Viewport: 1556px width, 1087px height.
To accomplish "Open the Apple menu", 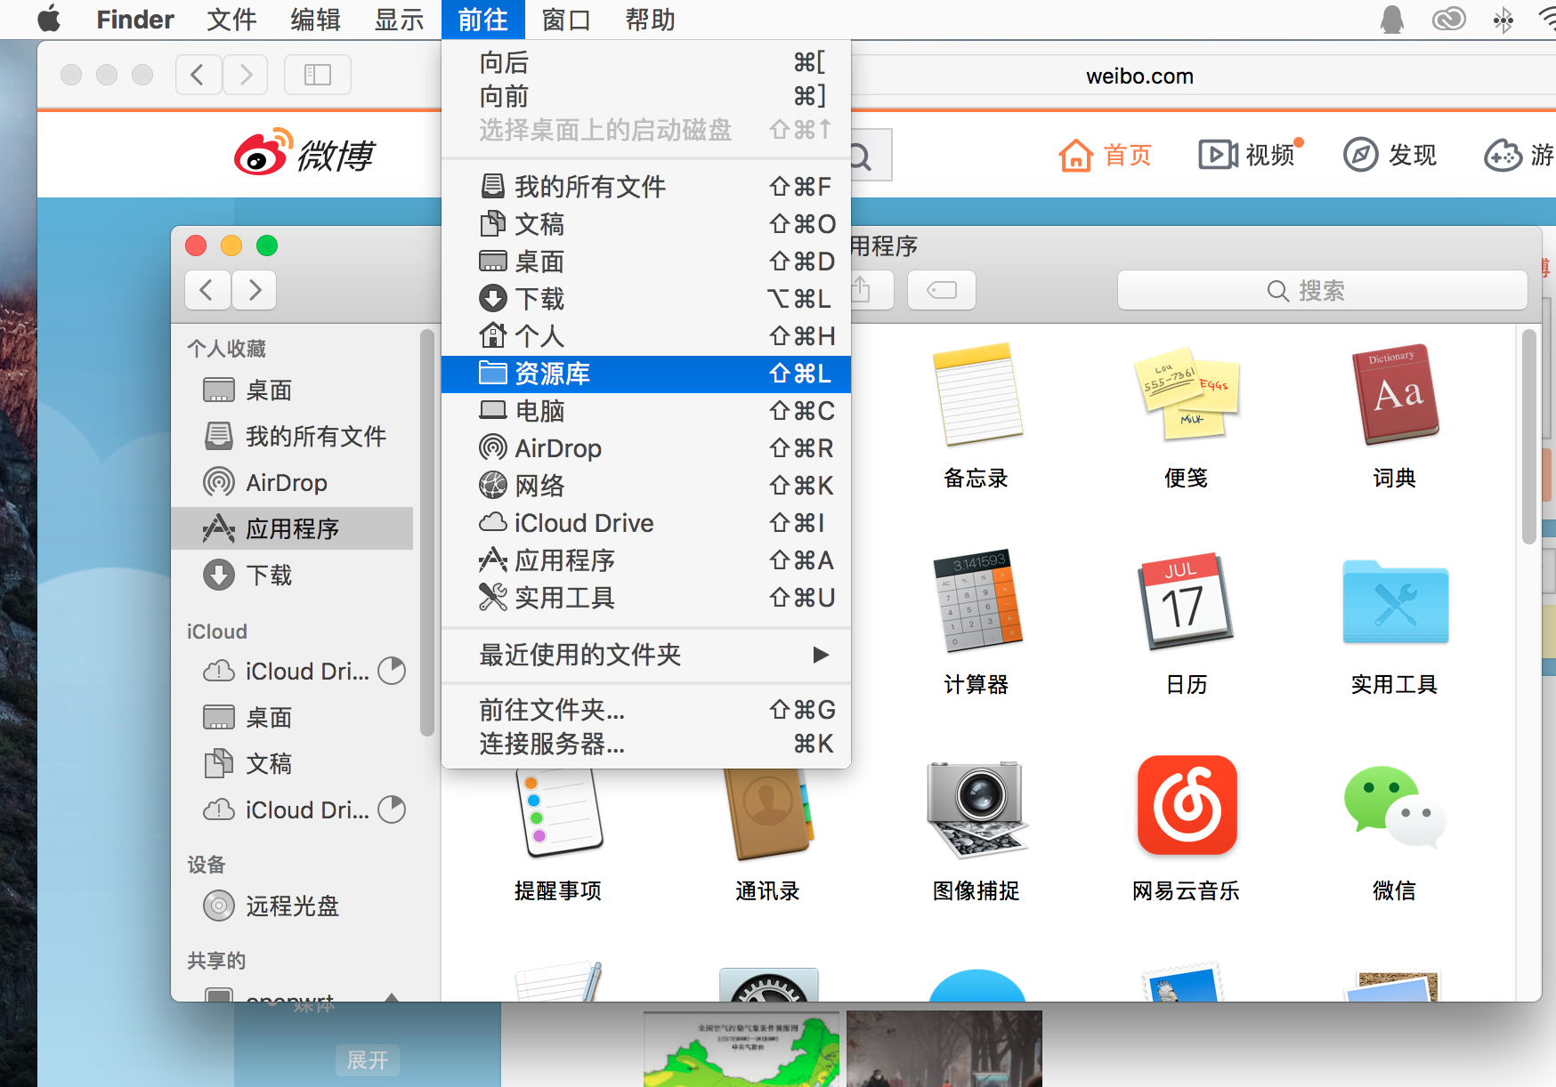I will pos(50,20).
